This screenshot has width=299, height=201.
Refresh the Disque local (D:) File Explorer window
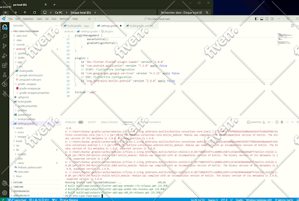point(34,13)
